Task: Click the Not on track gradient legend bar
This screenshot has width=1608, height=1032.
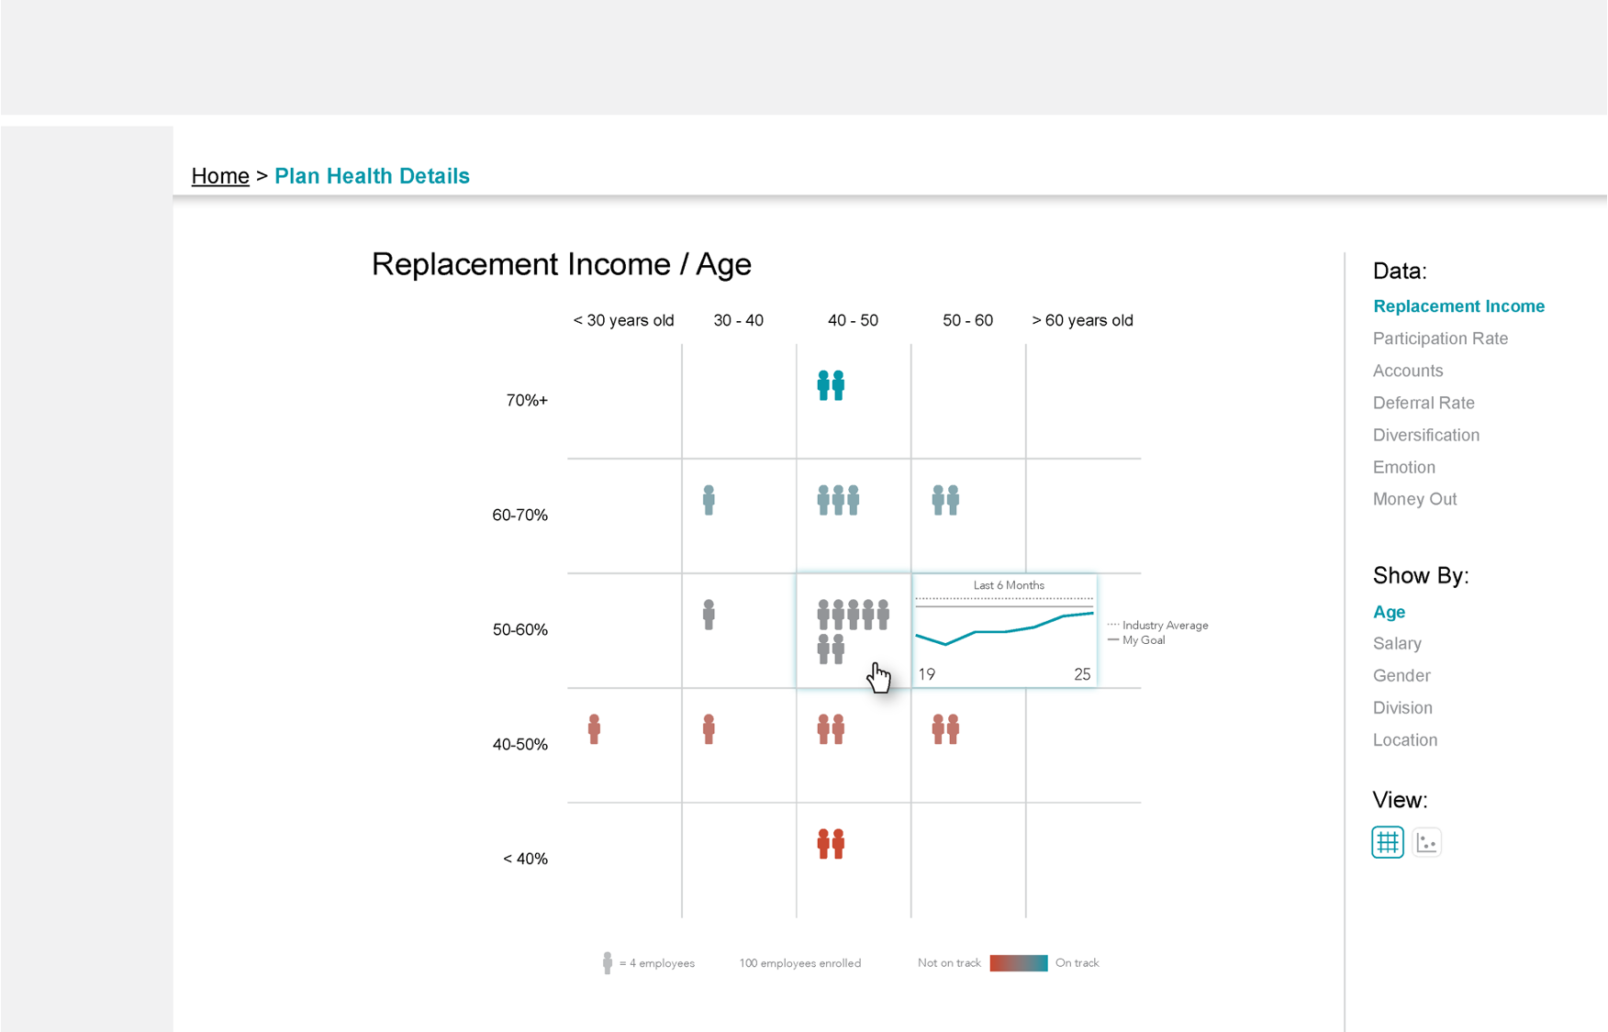Action: pos(1018,963)
